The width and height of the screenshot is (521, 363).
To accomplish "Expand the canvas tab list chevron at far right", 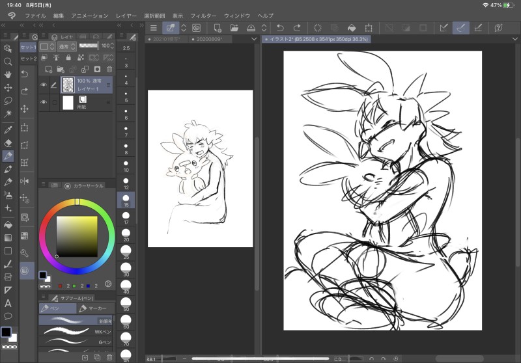I will point(514,40).
